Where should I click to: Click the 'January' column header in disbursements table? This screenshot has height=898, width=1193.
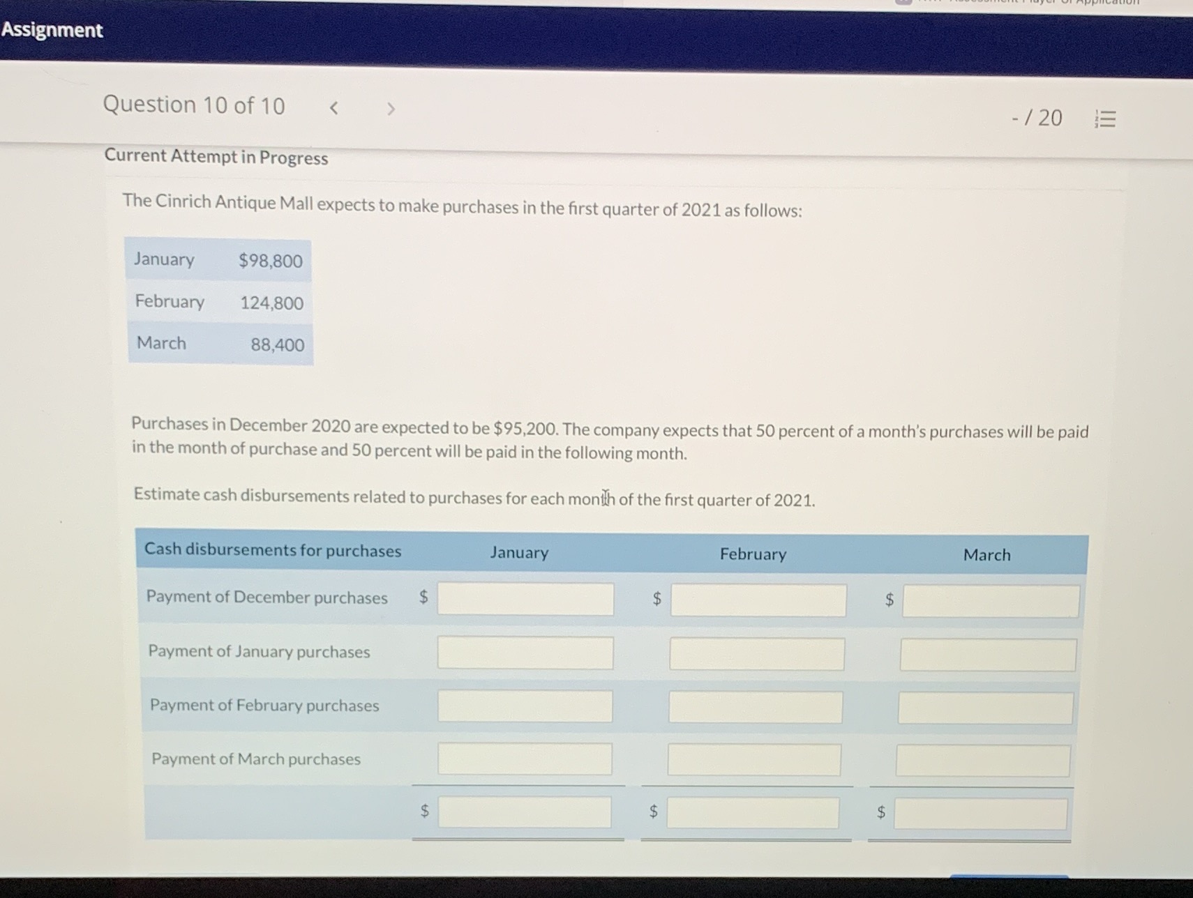pyautogui.click(x=519, y=553)
